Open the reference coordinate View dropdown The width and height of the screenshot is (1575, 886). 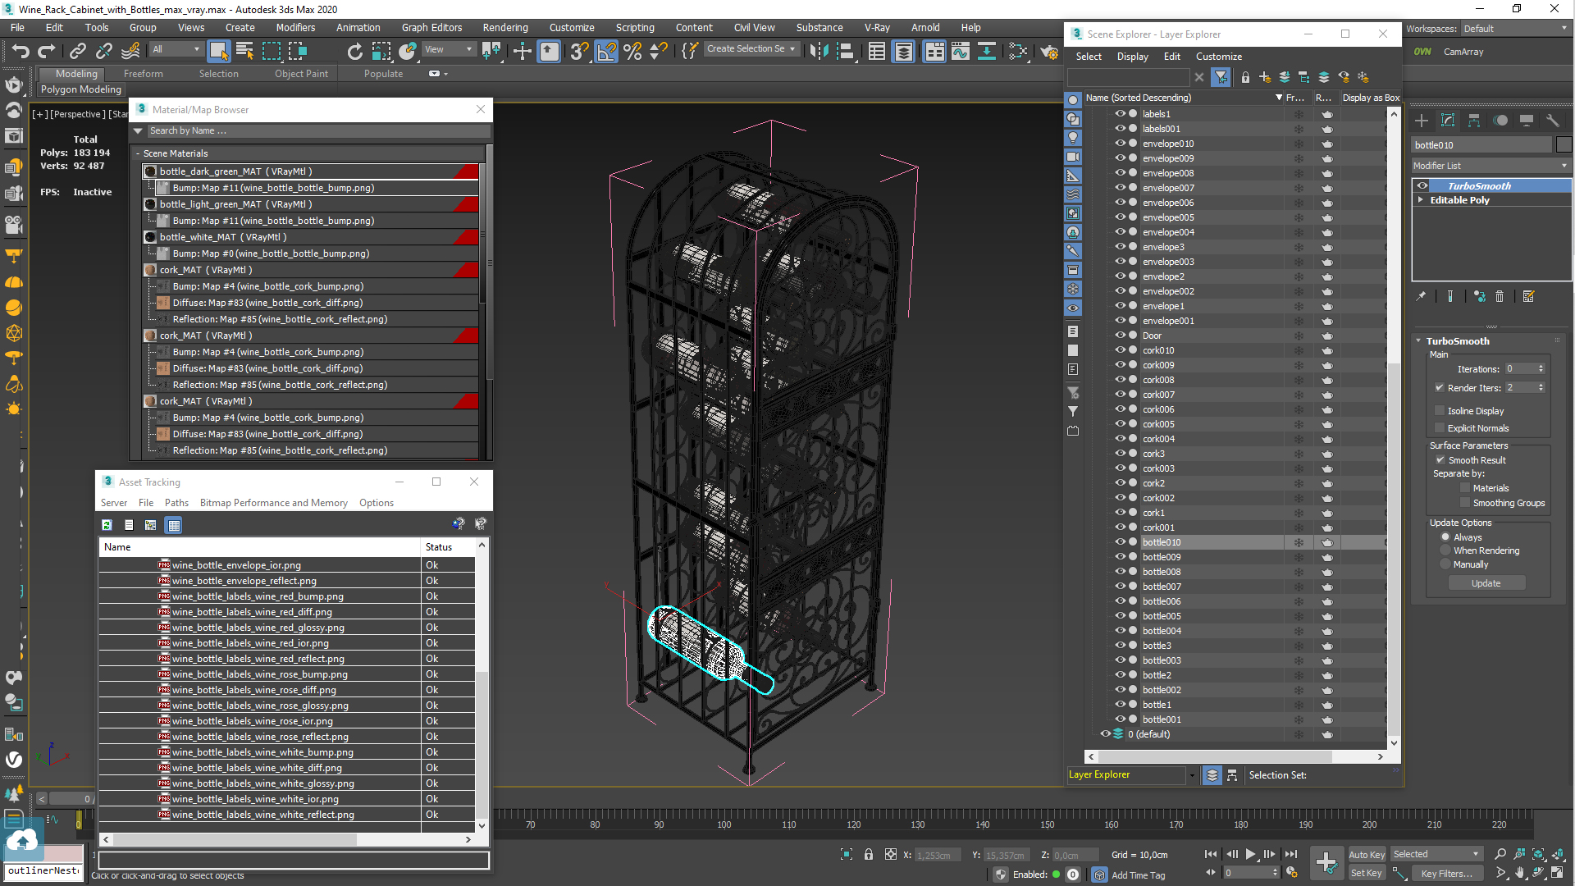tap(448, 49)
